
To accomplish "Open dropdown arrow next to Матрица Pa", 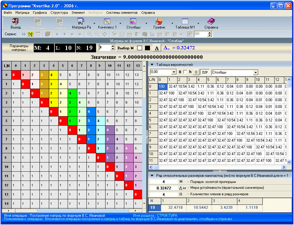I will [x=94, y=23].
